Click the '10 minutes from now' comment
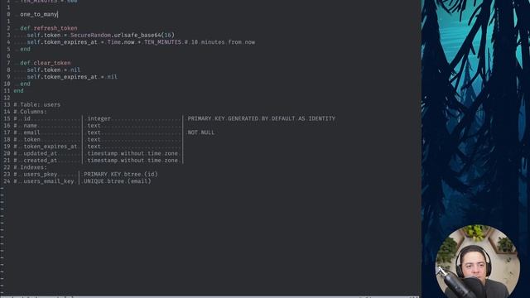This screenshot has height=298, width=530. (x=220, y=42)
